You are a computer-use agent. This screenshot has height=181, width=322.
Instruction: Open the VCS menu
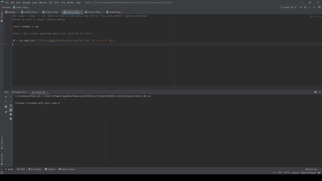click(63, 3)
